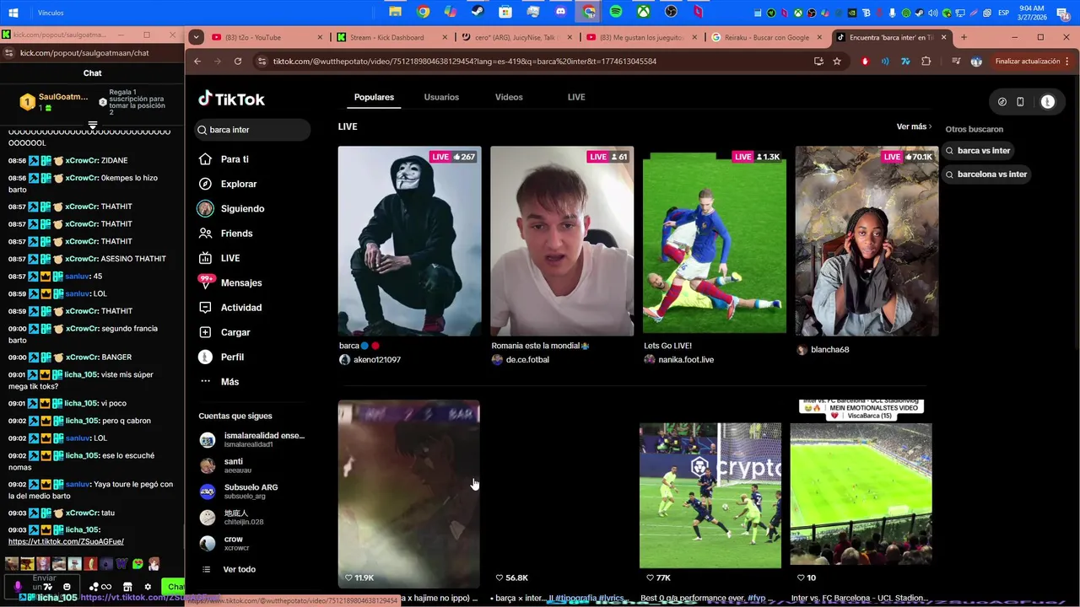Switch to the 'Reiraku - Buscar con Google' tab
The width and height of the screenshot is (1080, 607).
767,37
